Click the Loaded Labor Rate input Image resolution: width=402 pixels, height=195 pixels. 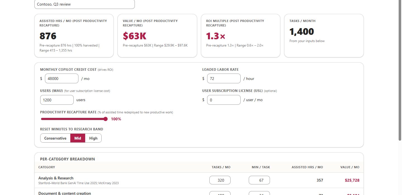(x=224, y=79)
